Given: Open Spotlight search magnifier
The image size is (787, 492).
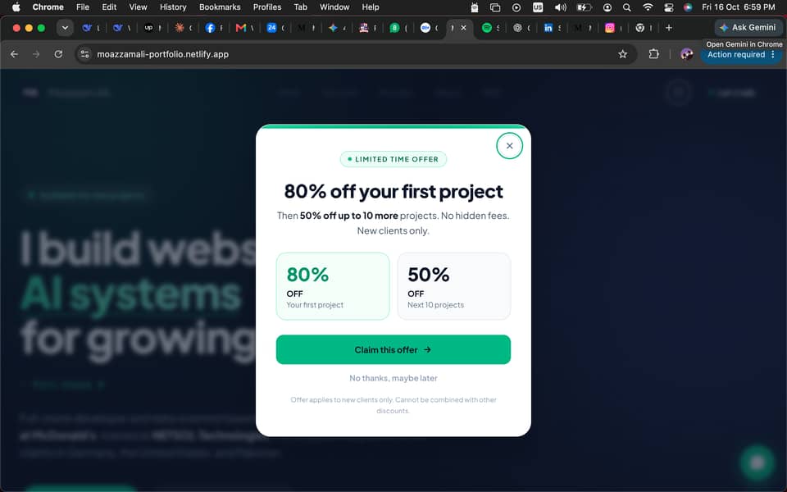Looking at the screenshot, I should [x=627, y=7].
